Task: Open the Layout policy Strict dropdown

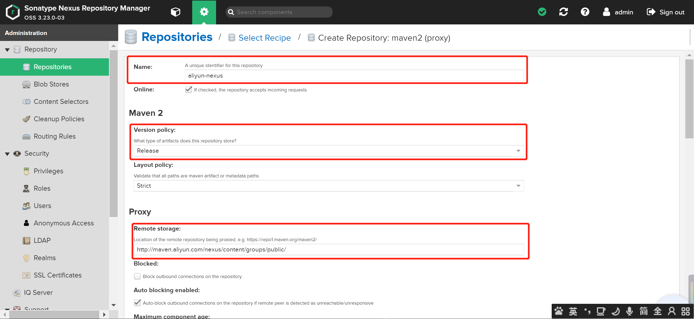Action: click(518, 186)
